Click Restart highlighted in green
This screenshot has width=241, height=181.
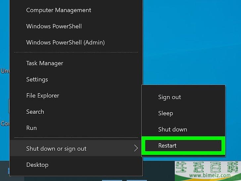point(183,146)
